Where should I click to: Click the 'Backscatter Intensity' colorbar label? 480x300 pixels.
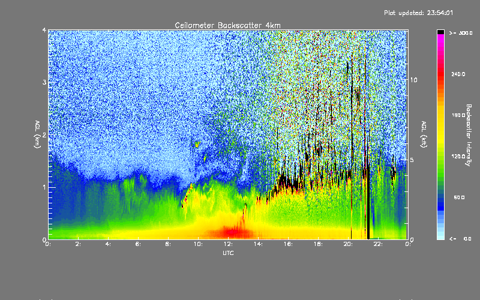point(469,135)
